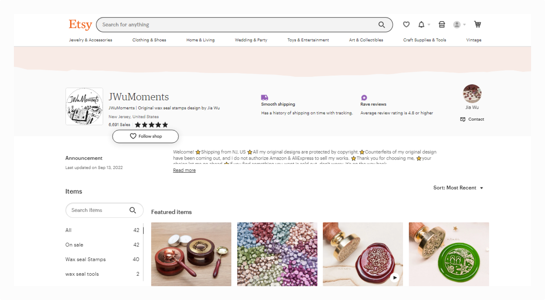
Task: Click the JWuMoments shop logo image
Action: point(84,106)
